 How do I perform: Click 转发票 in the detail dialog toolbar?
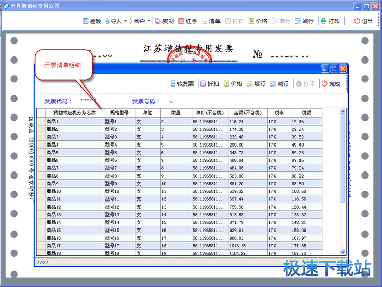[181, 84]
